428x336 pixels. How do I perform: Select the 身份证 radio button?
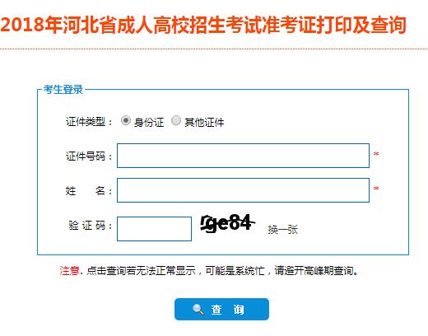click(126, 120)
